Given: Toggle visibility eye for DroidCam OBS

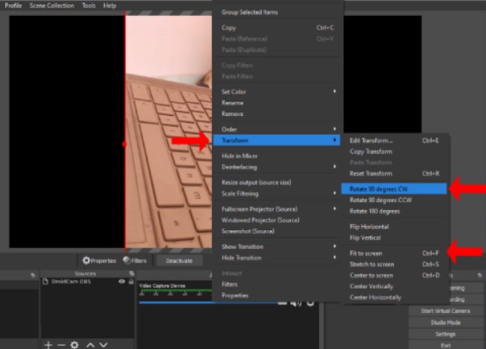Looking at the screenshot, I should [122, 281].
